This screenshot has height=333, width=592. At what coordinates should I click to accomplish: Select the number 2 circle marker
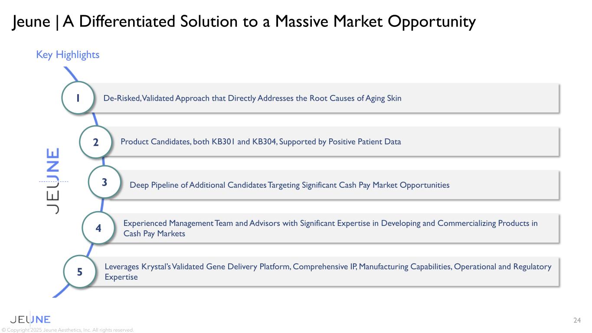point(96,142)
